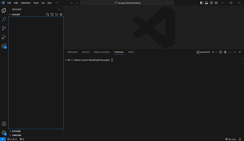
Task: Open the File menu
Action: [9, 3]
